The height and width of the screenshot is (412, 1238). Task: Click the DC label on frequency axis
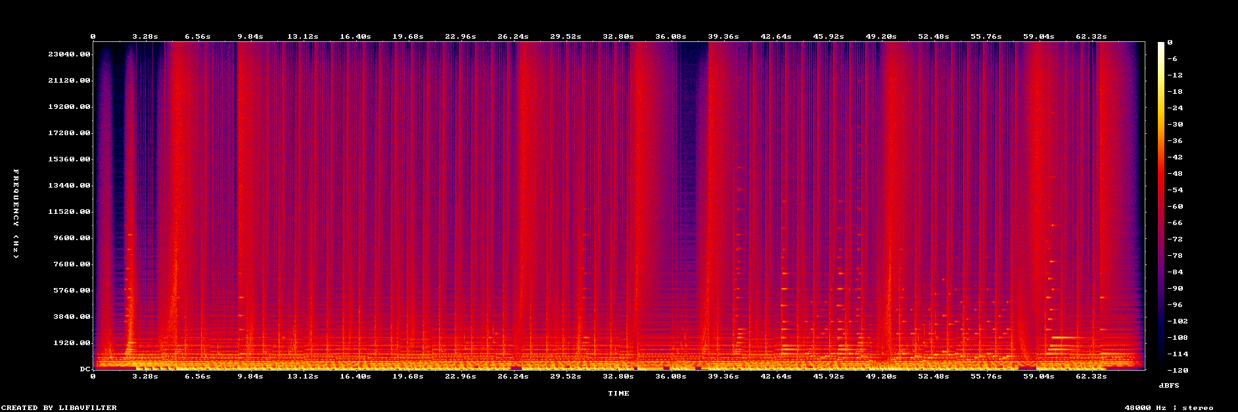click(85, 369)
